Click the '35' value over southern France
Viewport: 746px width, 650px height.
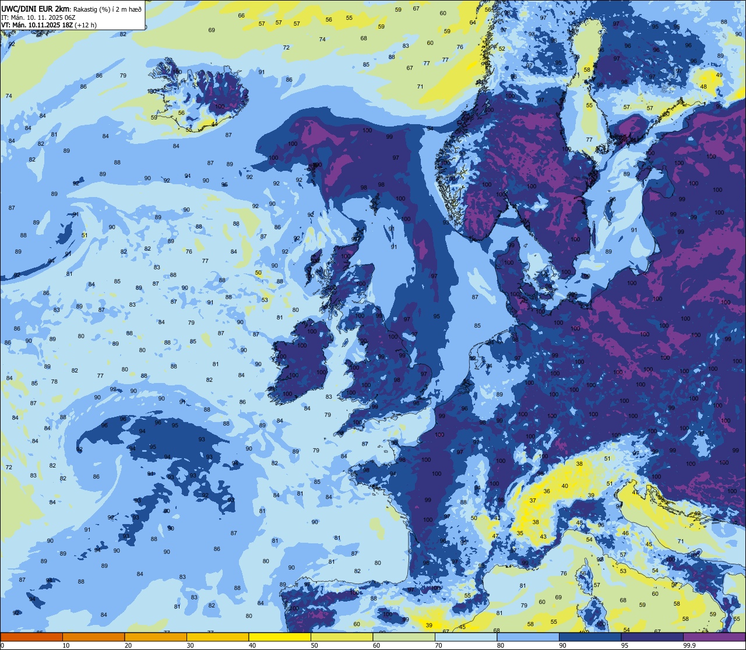[x=520, y=533]
